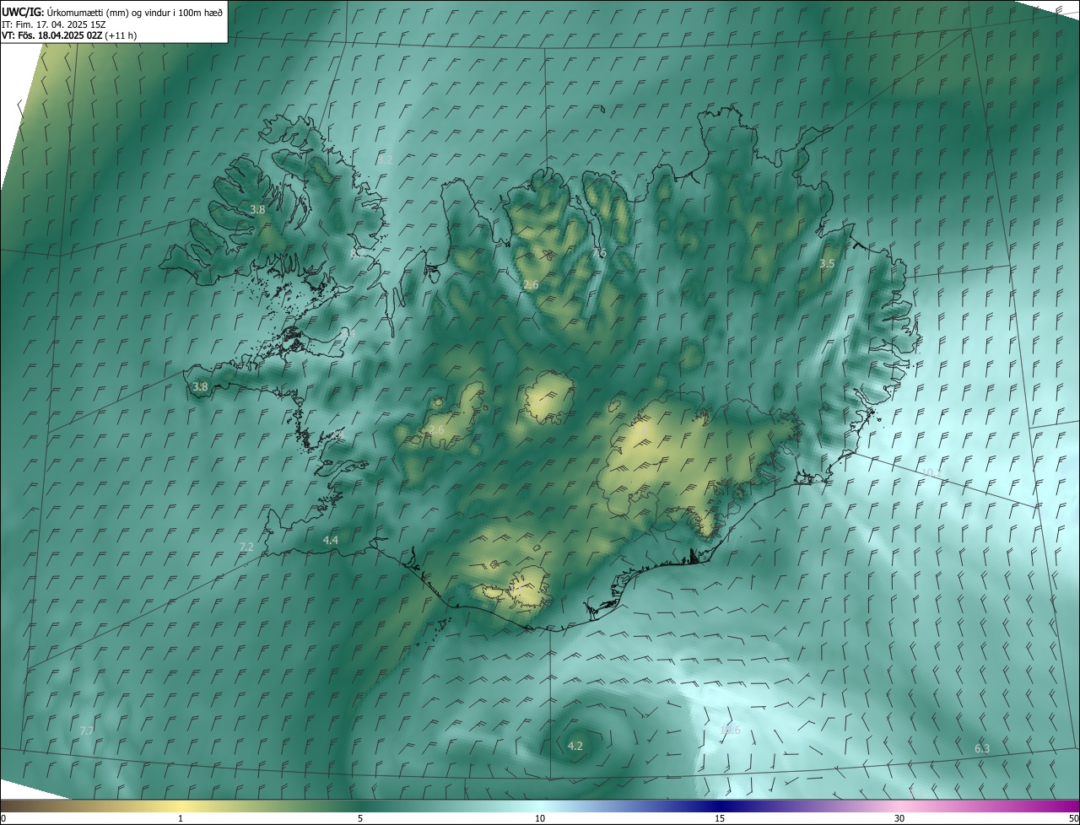The image size is (1080, 825).
Task: Click the 10.6 value label on the map
Action: [x=730, y=731]
